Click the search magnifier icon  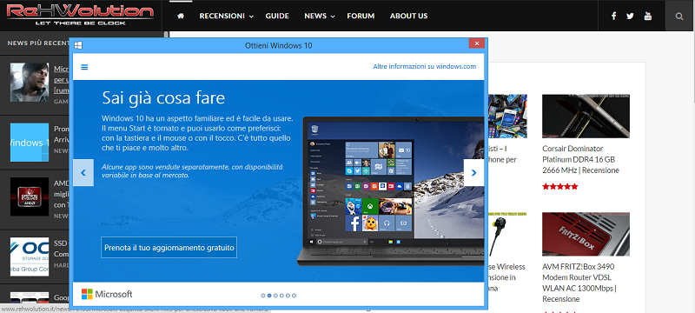[679, 17]
